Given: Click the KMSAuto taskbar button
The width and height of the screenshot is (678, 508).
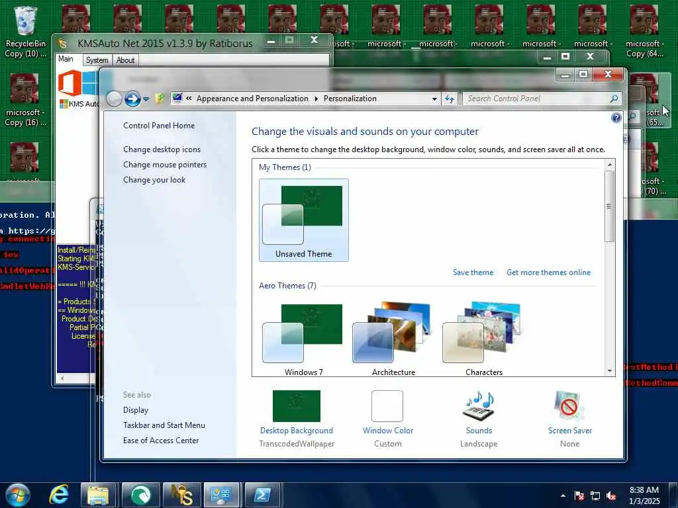Looking at the screenshot, I should [x=181, y=495].
